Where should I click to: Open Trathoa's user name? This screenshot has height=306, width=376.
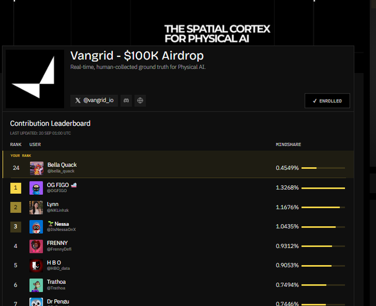(56, 282)
